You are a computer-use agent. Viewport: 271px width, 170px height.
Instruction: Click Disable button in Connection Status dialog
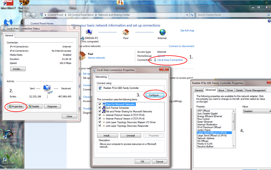[34, 106]
